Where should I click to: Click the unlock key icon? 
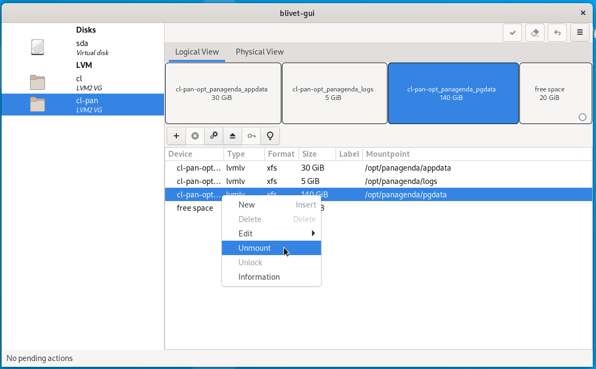pyautogui.click(x=251, y=136)
